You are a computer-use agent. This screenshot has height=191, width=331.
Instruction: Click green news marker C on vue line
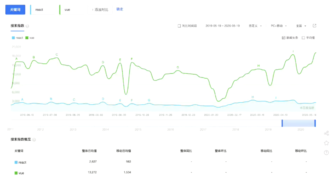click(57, 55)
